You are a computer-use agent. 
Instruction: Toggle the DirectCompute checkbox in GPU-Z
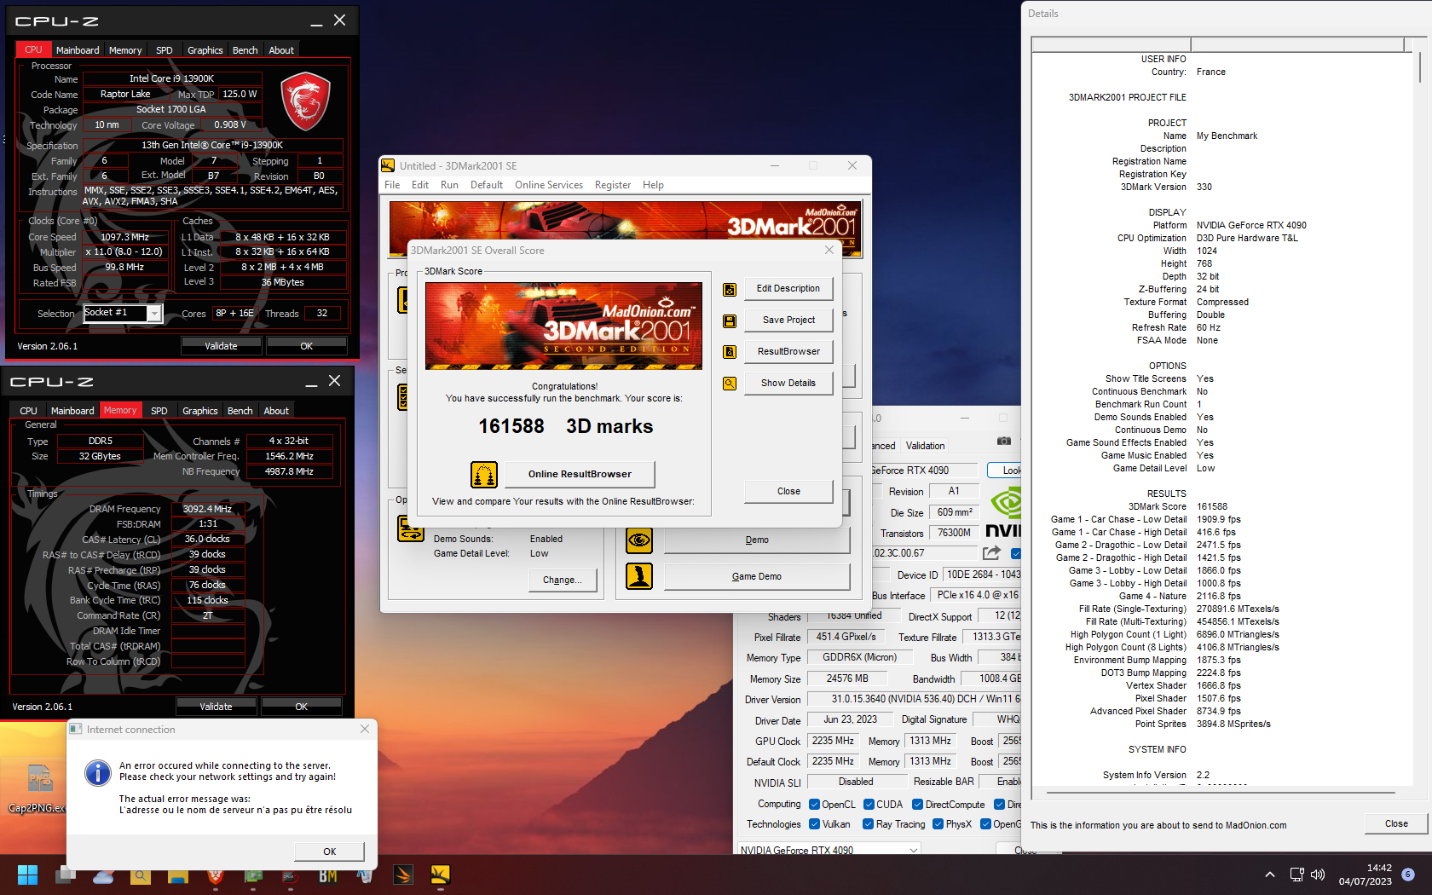[x=917, y=805]
